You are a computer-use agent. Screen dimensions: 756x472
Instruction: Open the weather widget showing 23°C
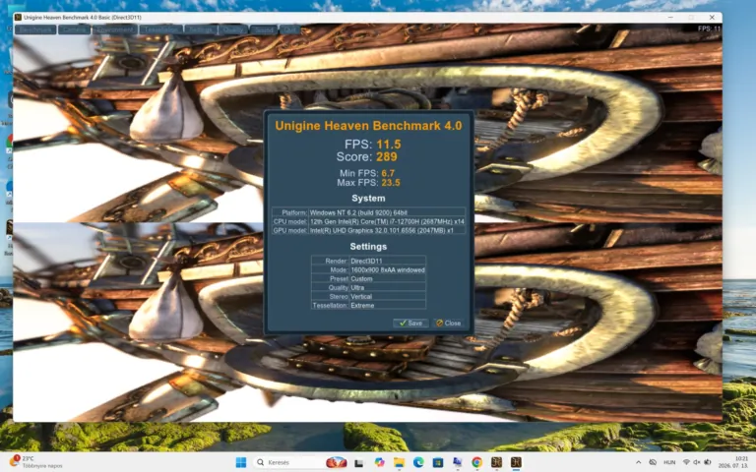pyautogui.click(x=36, y=462)
